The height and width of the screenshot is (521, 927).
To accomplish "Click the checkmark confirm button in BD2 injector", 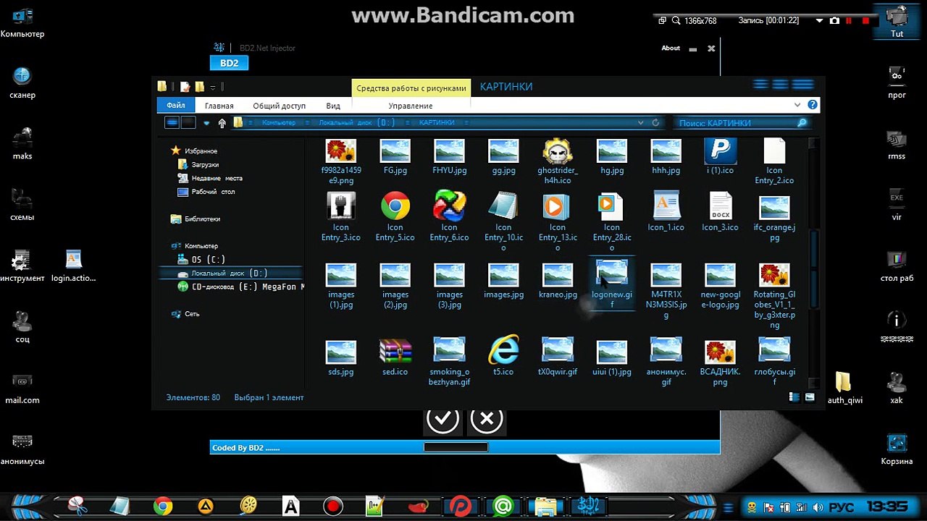I will 442,418.
